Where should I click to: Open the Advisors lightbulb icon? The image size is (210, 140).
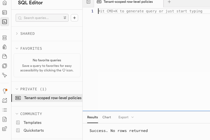click(x=5, y=91)
